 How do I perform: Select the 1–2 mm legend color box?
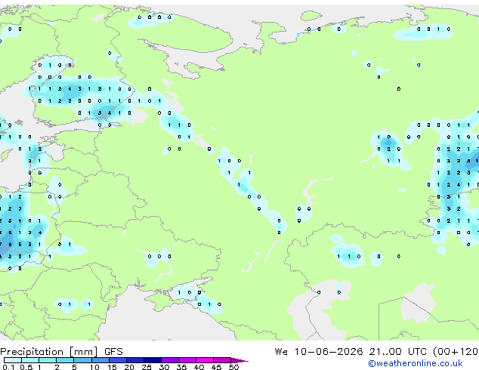(x=48, y=360)
